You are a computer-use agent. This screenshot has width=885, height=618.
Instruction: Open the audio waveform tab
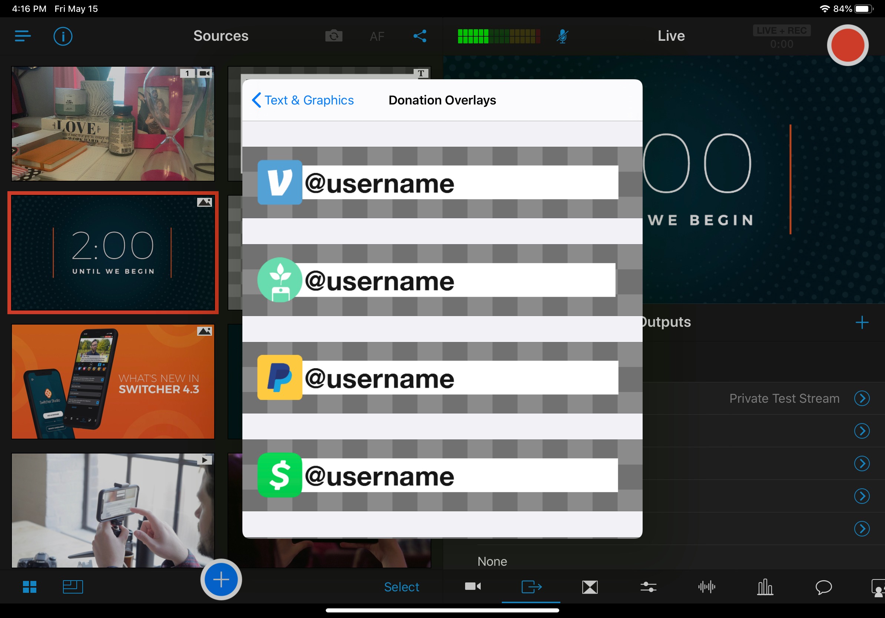click(x=706, y=587)
